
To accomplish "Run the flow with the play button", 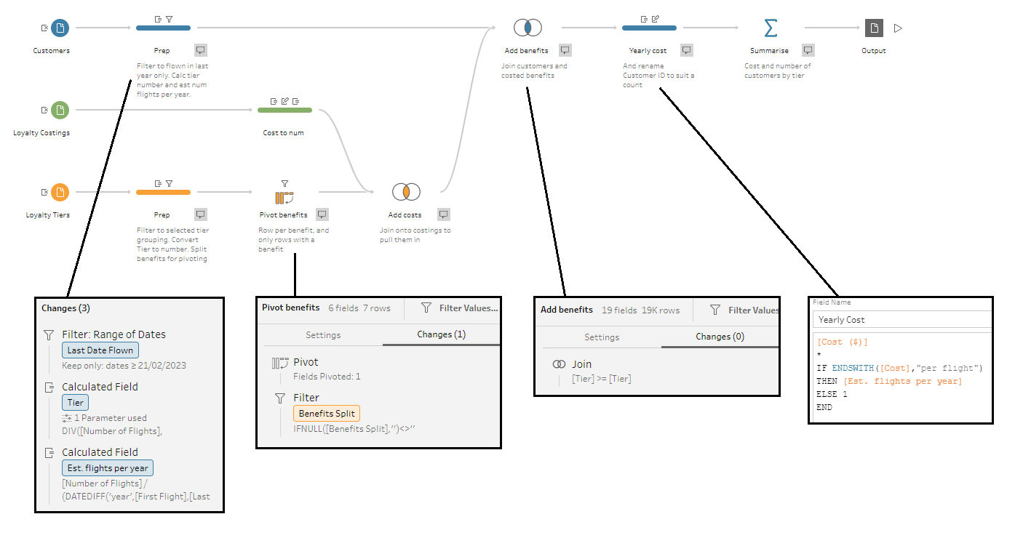I will (x=899, y=28).
